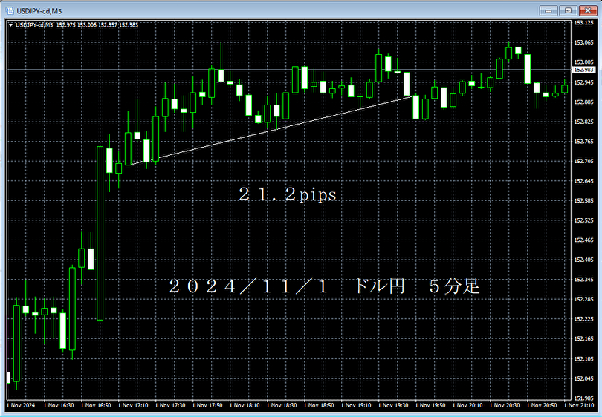The image size is (602, 417).
Task: Click the low value 152.957 in the chart header
Action: pyautogui.click(x=108, y=25)
